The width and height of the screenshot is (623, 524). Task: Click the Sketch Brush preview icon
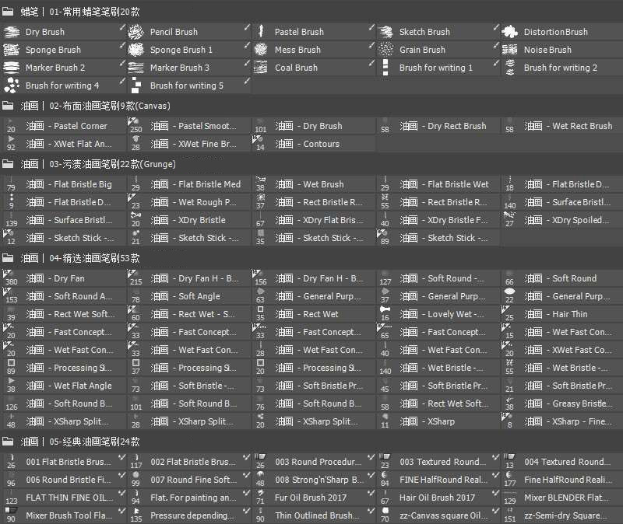tap(385, 32)
